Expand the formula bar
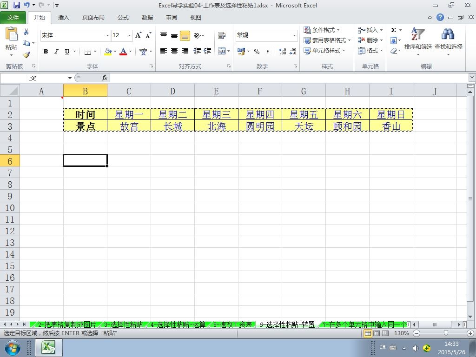Image resolution: width=476 pixels, height=357 pixels. (x=472, y=78)
